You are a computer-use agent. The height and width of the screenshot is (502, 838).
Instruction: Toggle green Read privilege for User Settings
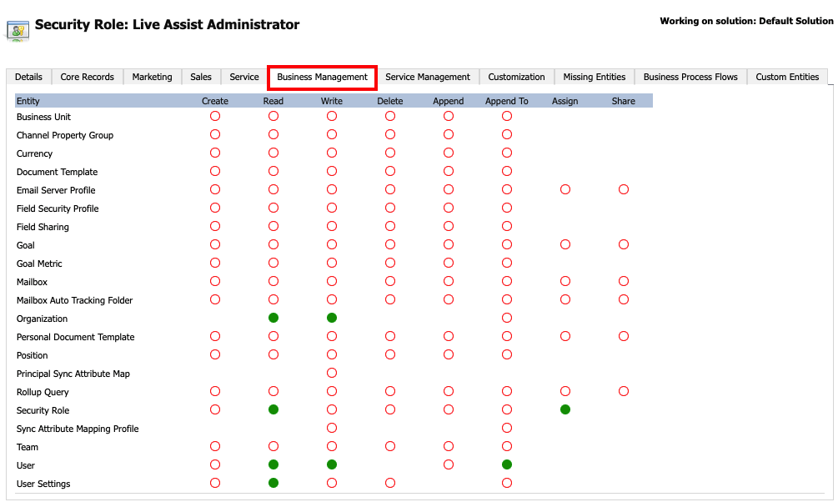(273, 484)
